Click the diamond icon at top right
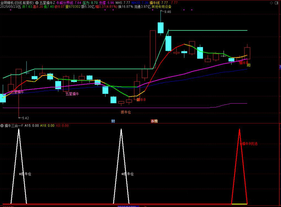The width and height of the screenshot is (281, 207). (x=271, y=2)
